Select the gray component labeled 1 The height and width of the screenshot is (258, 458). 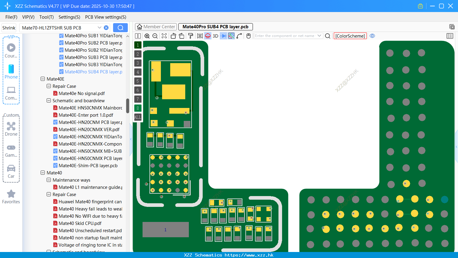click(165, 230)
